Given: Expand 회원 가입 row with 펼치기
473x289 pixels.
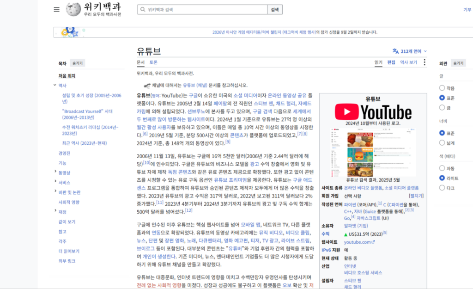Looking at the screenshot, I should click(416, 196).
